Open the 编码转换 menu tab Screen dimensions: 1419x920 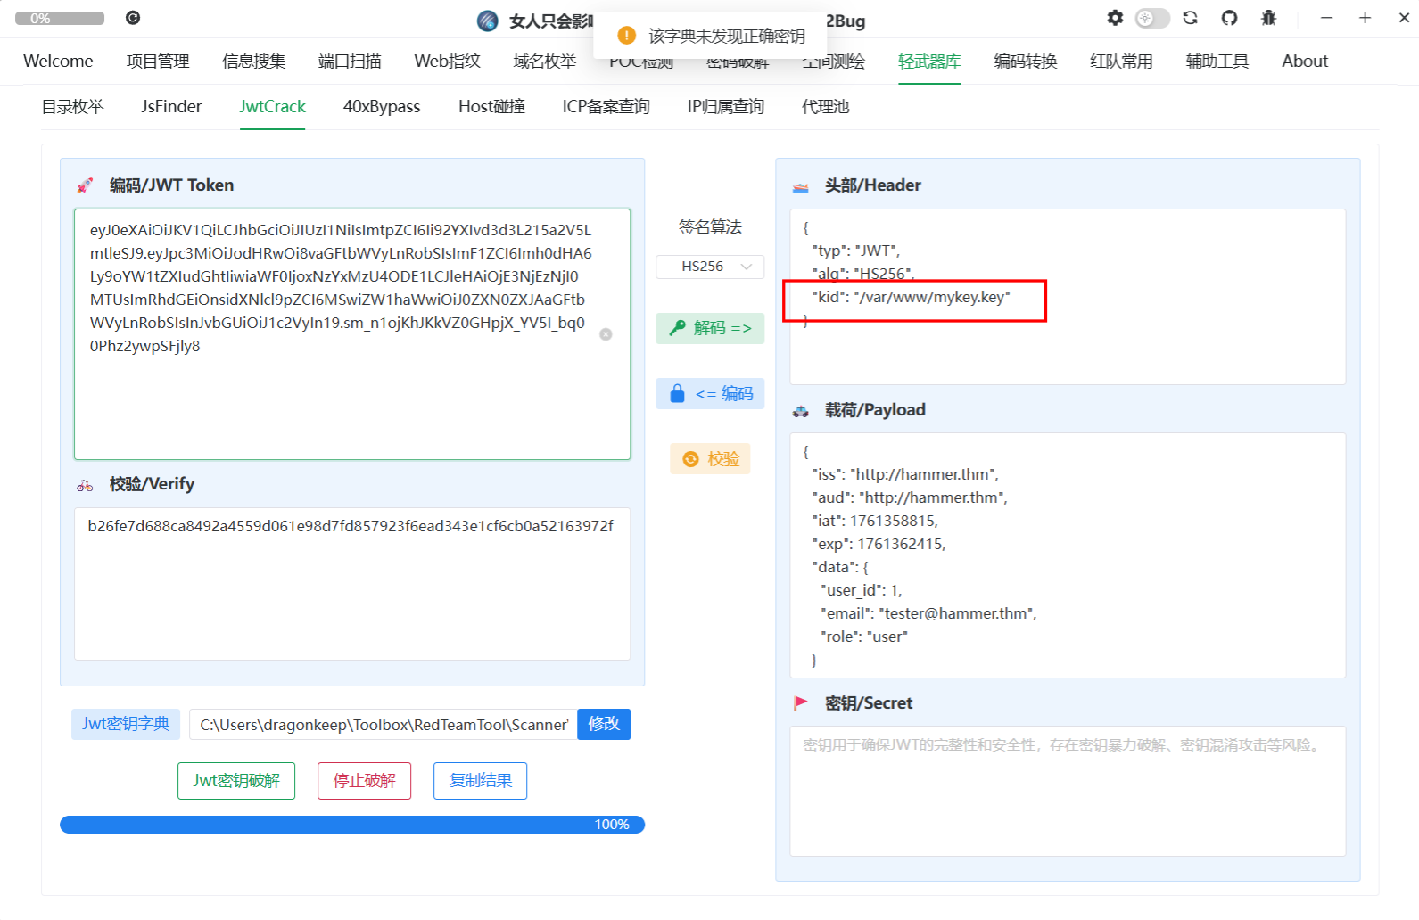click(1025, 62)
